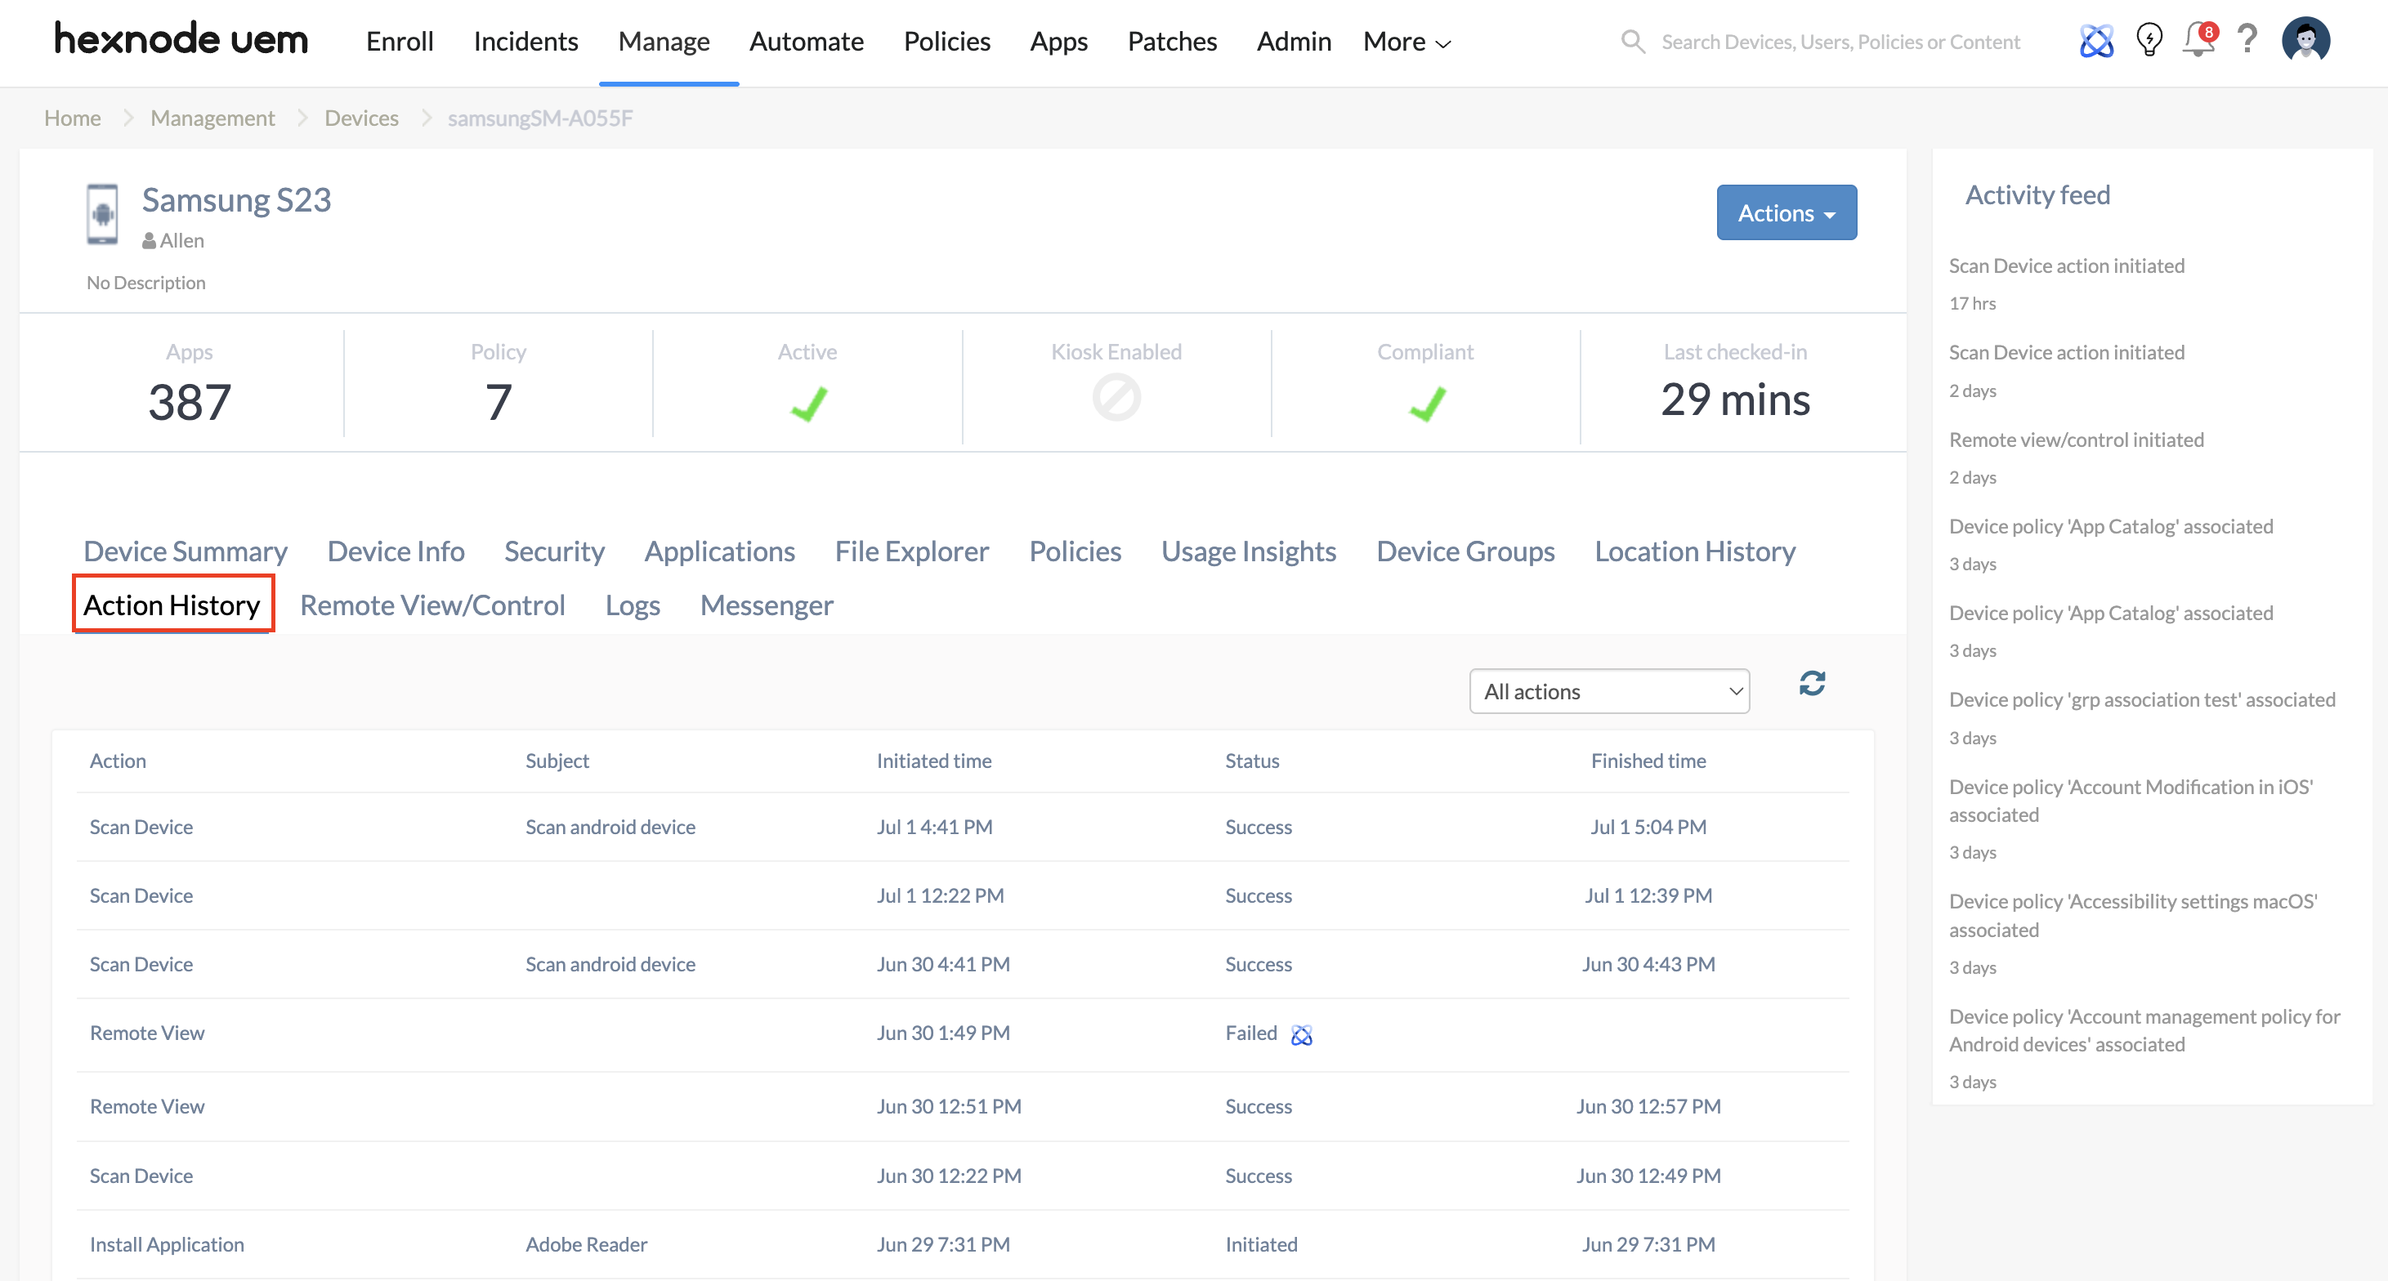Open the Policies menu in the top navbar
Image resolution: width=2388 pixels, height=1281 pixels.
[x=946, y=42]
